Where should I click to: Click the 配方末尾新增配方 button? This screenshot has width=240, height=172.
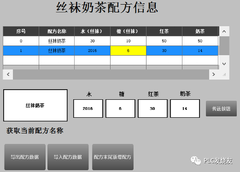(x=113, y=157)
